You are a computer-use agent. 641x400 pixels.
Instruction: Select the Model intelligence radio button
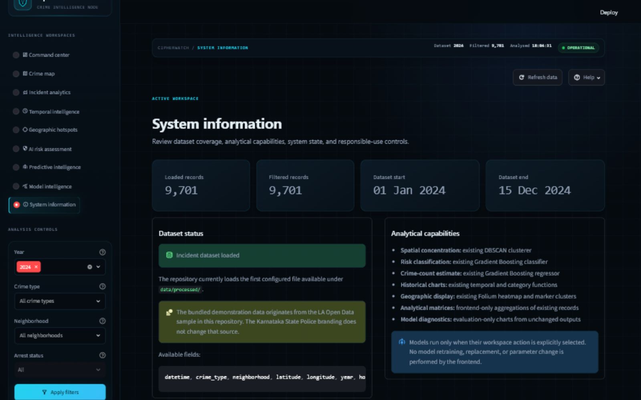tap(16, 186)
